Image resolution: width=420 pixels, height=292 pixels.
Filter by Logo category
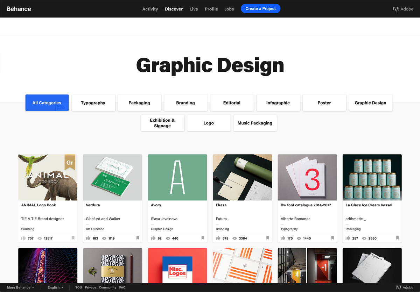(209, 123)
